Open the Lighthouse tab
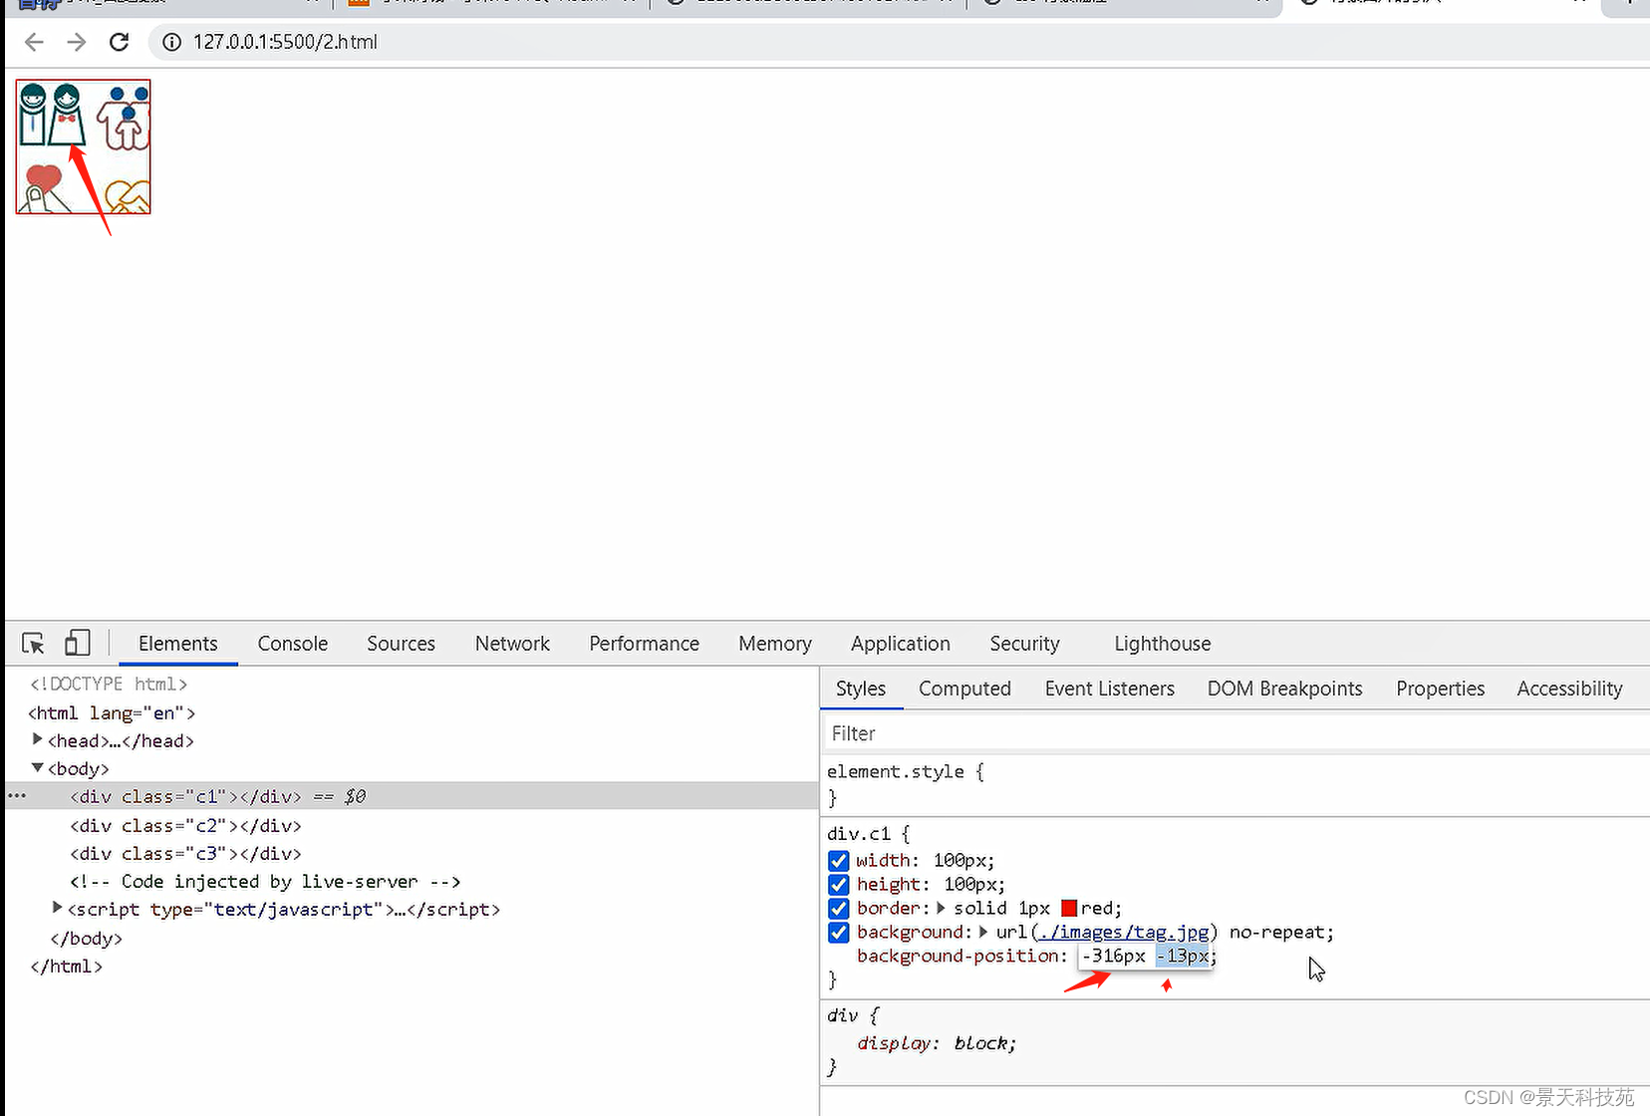The image size is (1650, 1116). click(1163, 644)
